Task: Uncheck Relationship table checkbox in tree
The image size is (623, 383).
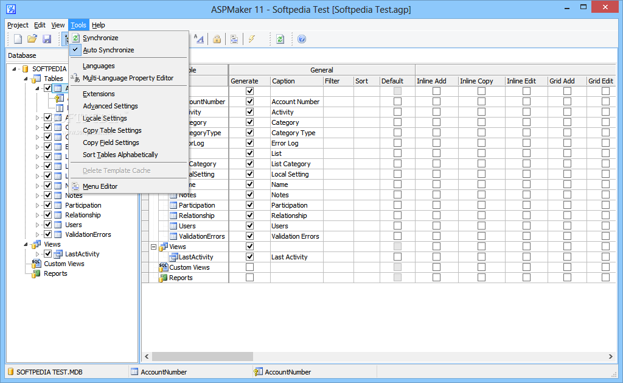Action: pos(47,215)
